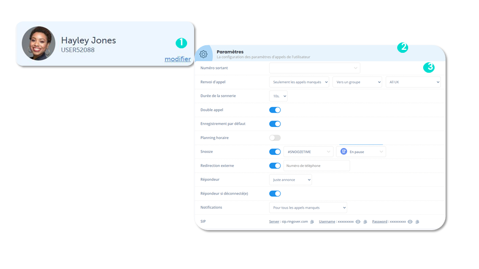Toggle Répondeur si déconnecté(e) switch

coord(275,194)
